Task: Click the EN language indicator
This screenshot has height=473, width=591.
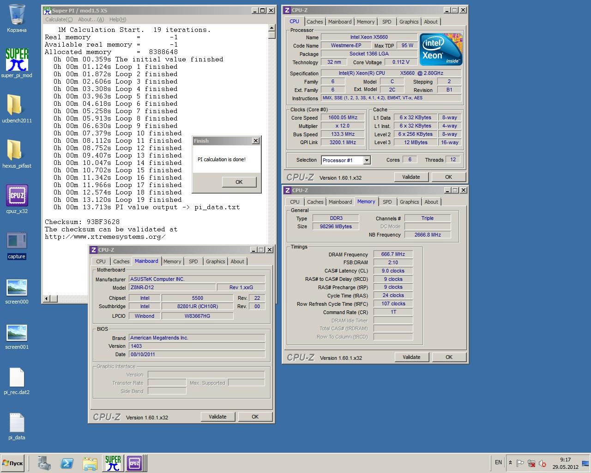Action: (x=498, y=462)
